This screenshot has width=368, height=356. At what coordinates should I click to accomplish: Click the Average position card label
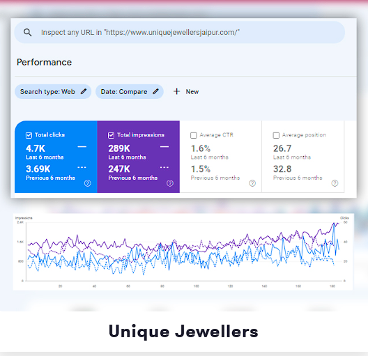(304, 135)
